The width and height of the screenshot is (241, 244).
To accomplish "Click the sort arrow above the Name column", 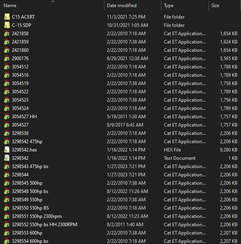I will [53, 2].
